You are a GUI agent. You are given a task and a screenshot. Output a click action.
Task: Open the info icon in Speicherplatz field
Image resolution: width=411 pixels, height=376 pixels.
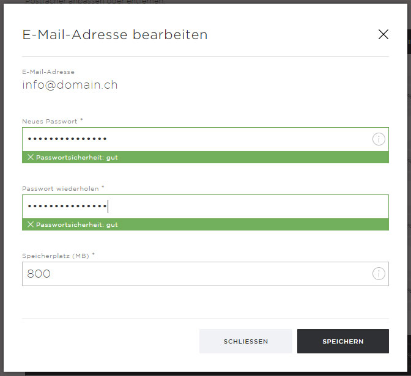pos(379,273)
